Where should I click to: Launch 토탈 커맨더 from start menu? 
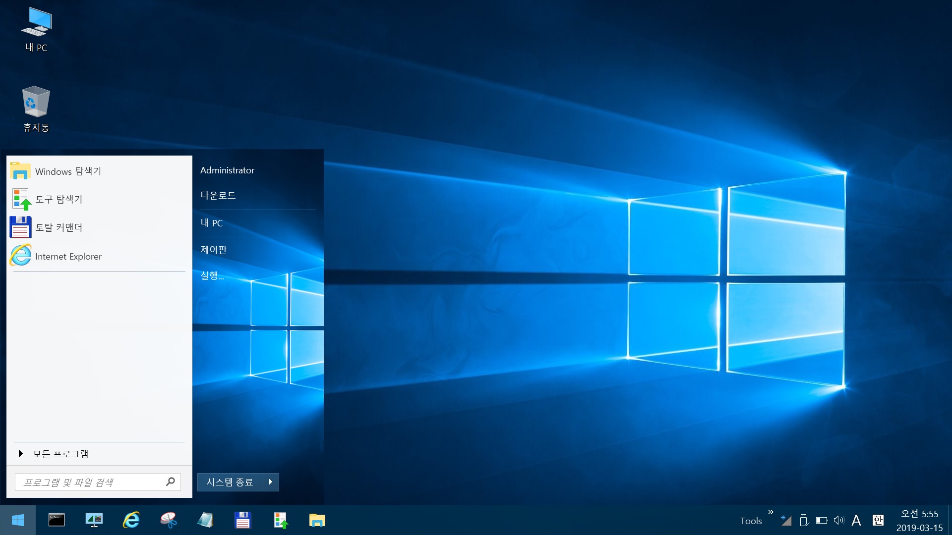[99, 227]
